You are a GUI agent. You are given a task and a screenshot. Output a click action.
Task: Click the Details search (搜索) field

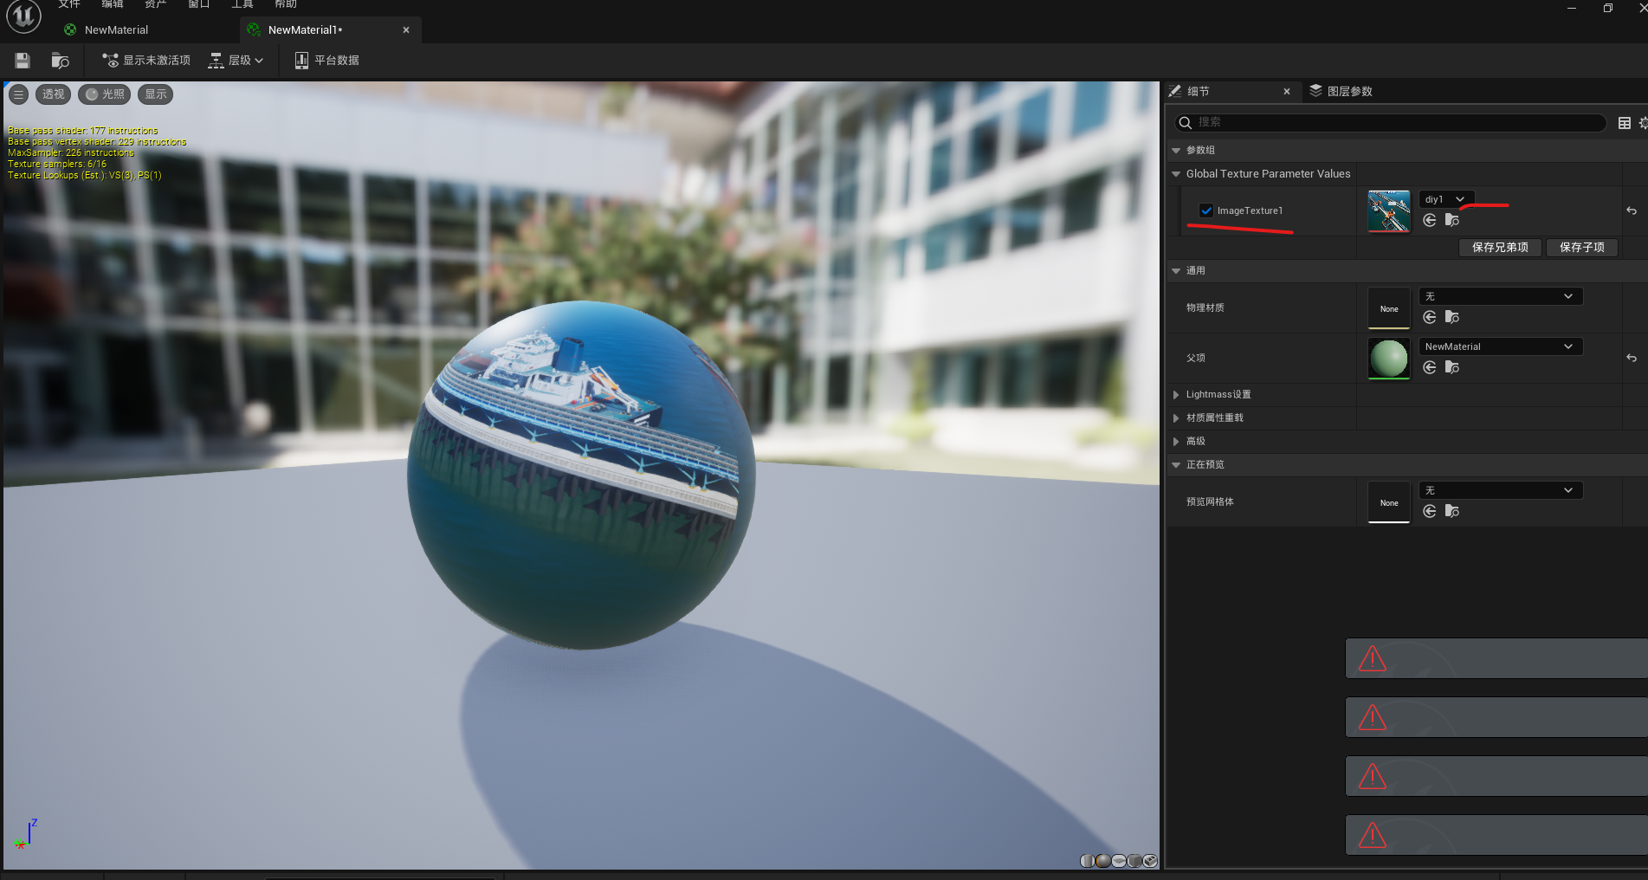coord(1389,122)
